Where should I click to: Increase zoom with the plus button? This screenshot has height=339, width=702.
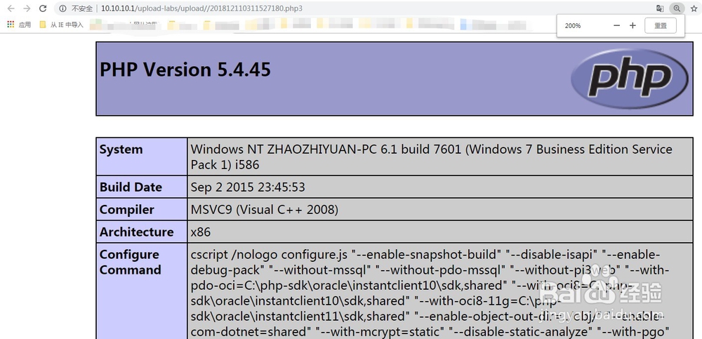pyautogui.click(x=633, y=25)
